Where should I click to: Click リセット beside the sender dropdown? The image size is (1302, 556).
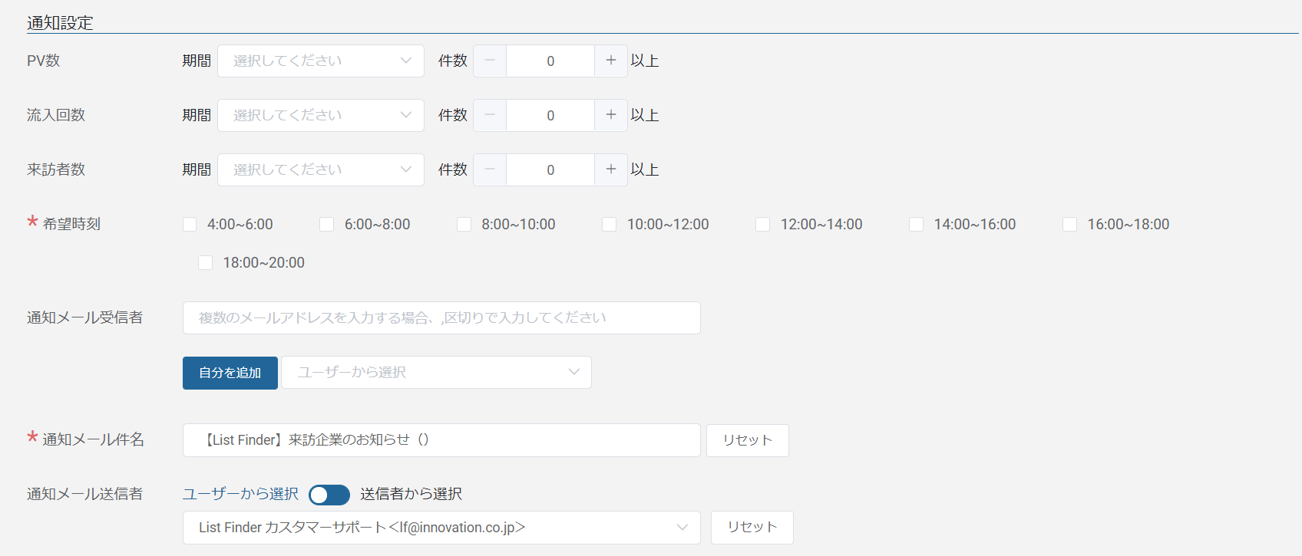point(752,528)
